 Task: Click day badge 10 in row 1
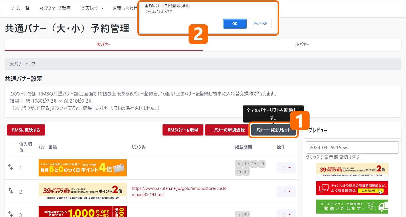[x=246, y=164]
